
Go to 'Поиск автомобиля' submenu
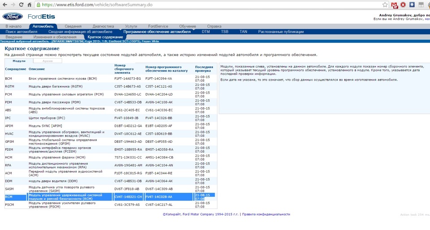21,32
